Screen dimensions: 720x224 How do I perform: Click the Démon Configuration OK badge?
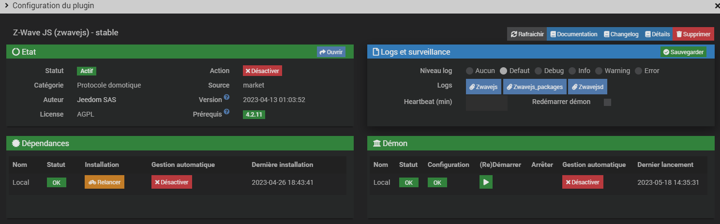tap(437, 182)
